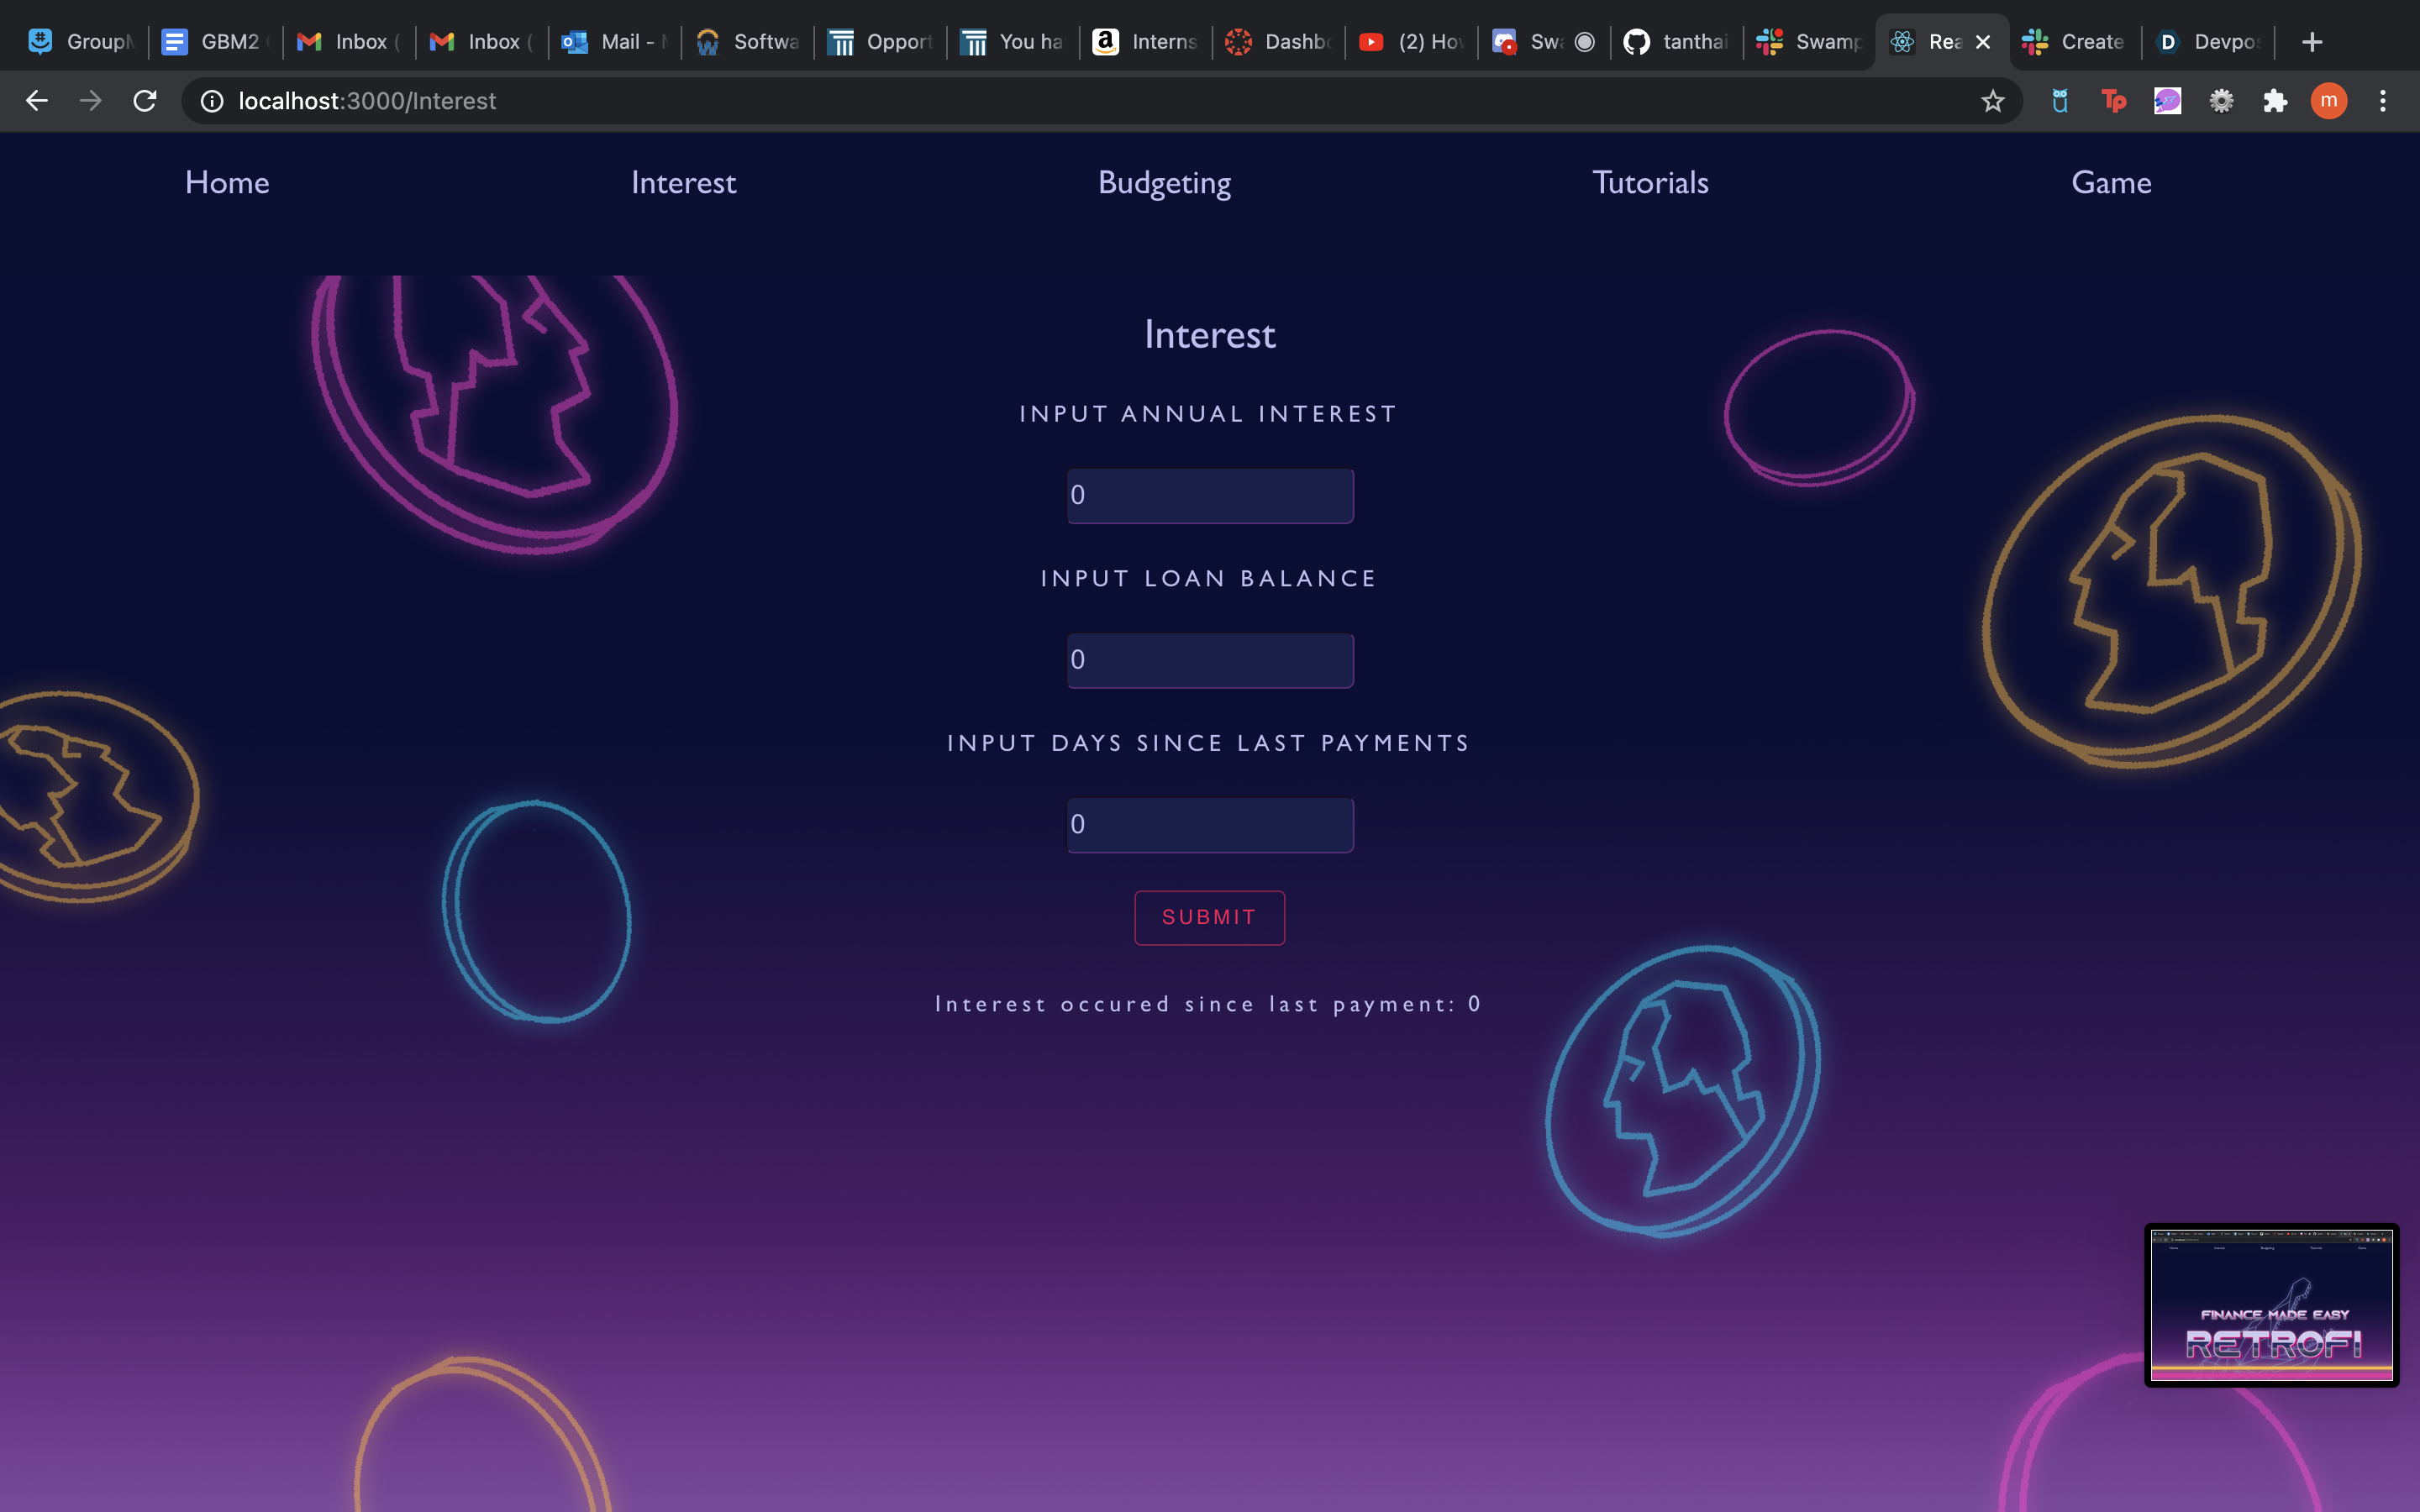Switch to the YouTube tab
This screenshot has height=1512, width=2420.
click(x=1410, y=42)
